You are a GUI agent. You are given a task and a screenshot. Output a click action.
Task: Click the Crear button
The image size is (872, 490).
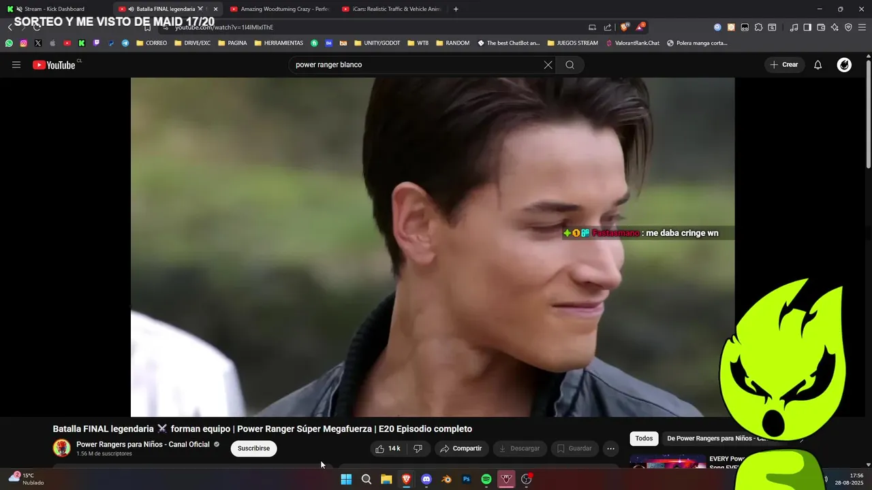coord(784,65)
